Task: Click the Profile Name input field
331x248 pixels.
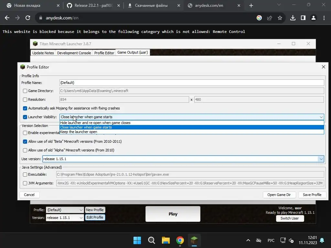Action: pyautogui.click(x=192, y=83)
